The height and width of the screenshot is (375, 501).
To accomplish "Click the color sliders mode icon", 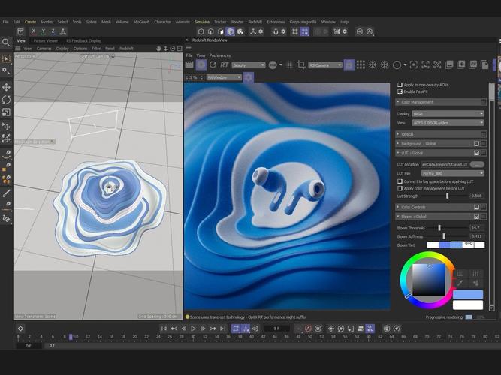I will click(475, 274).
